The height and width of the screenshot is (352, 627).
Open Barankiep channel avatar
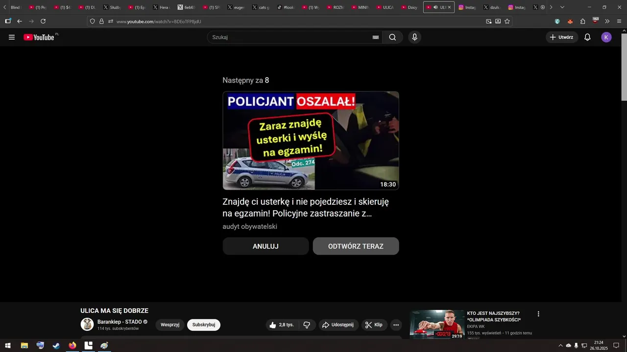(x=87, y=324)
